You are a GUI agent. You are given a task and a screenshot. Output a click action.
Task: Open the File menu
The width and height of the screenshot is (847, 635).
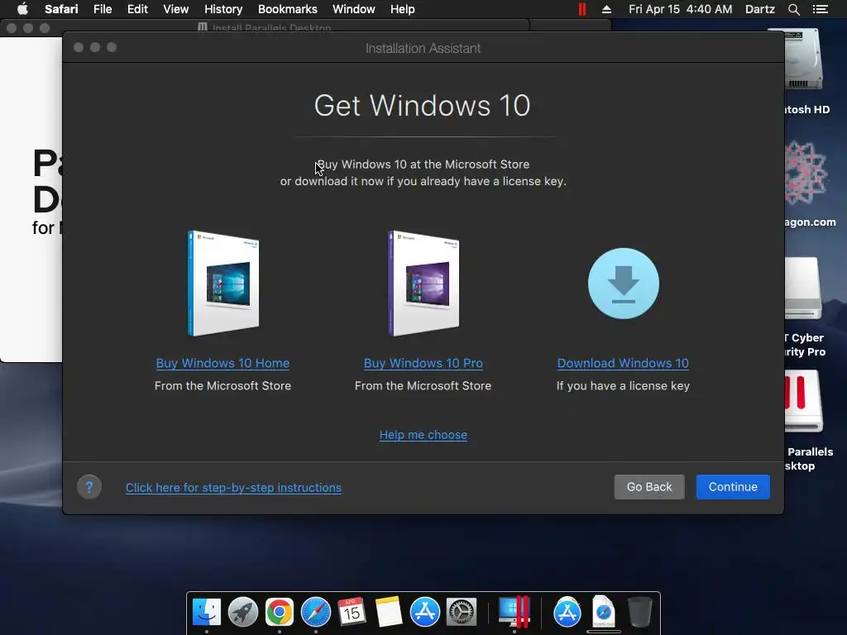[x=102, y=9]
